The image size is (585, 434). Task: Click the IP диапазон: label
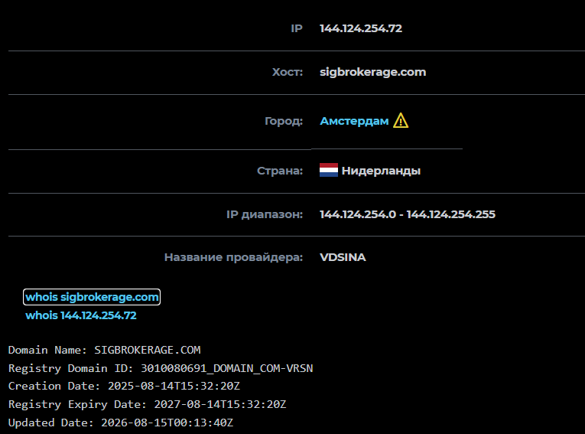click(265, 214)
